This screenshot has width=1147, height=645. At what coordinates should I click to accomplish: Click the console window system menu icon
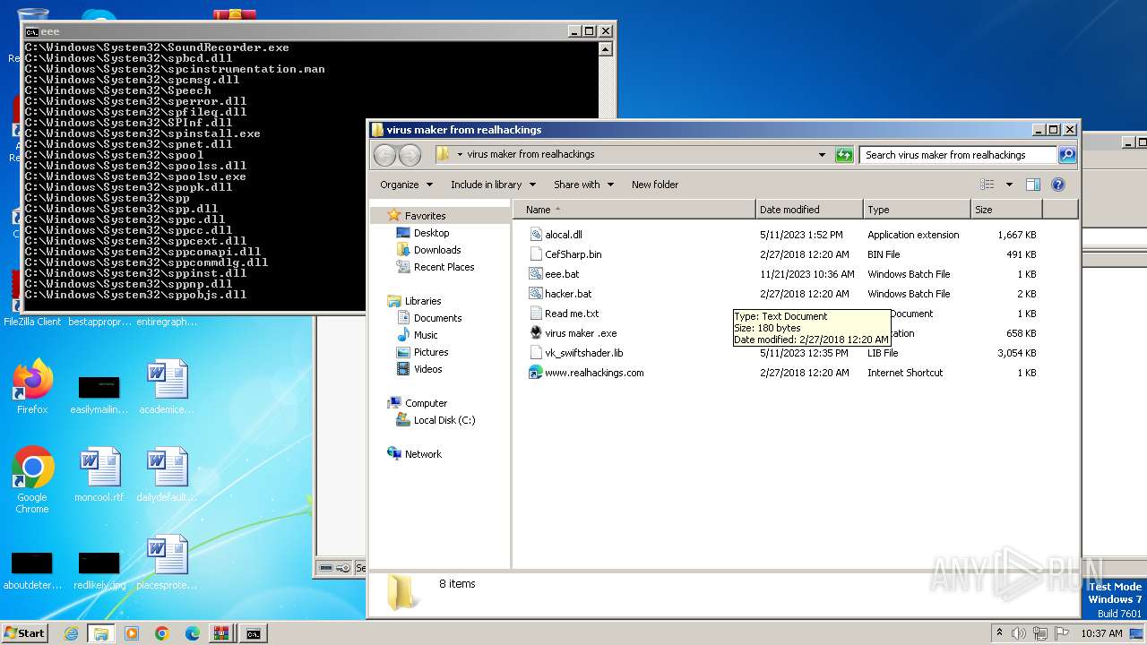coord(32,31)
